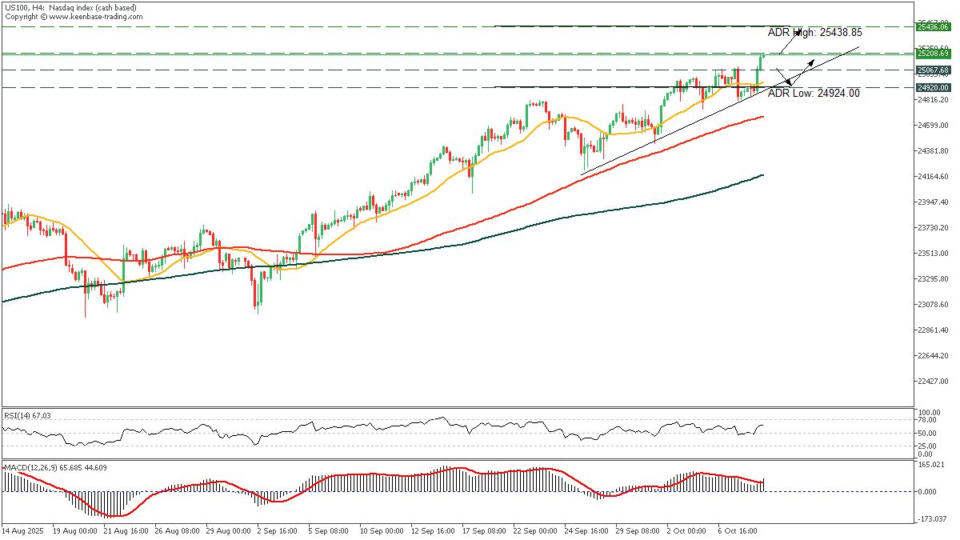Click the arrowhead pointing at ADR High

[x=798, y=34]
